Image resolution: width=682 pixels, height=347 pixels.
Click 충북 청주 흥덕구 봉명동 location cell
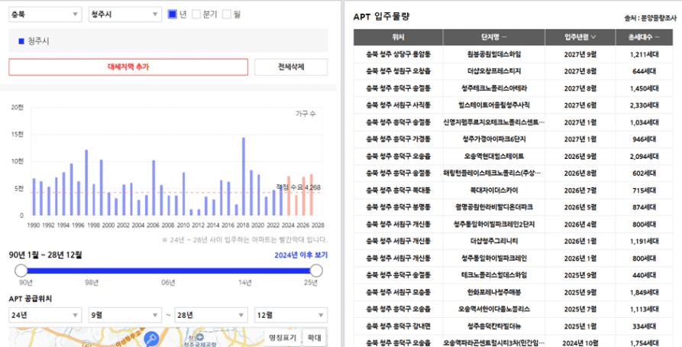coord(398,207)
